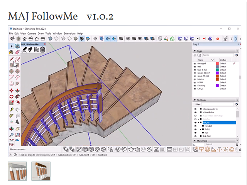The height and width of the screenshot is (185, 247).
Task: Select the Freehand squiggle tool
Action: 18,59
